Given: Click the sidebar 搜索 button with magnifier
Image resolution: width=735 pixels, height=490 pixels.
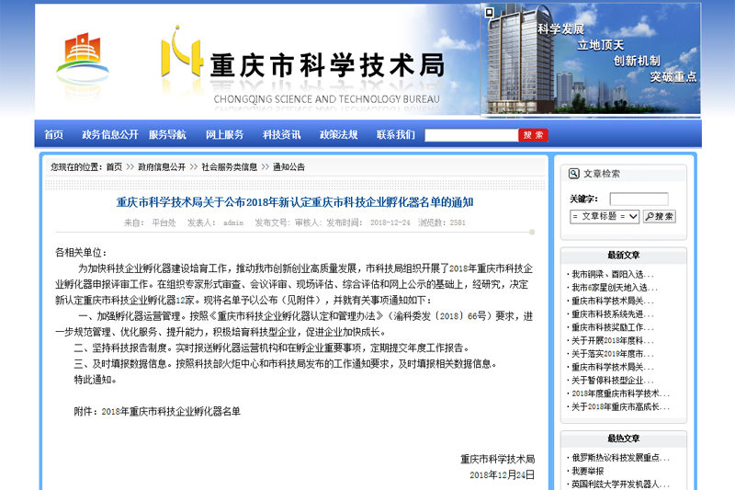Looking at the screenshot, I should click(x=660, y=217).
